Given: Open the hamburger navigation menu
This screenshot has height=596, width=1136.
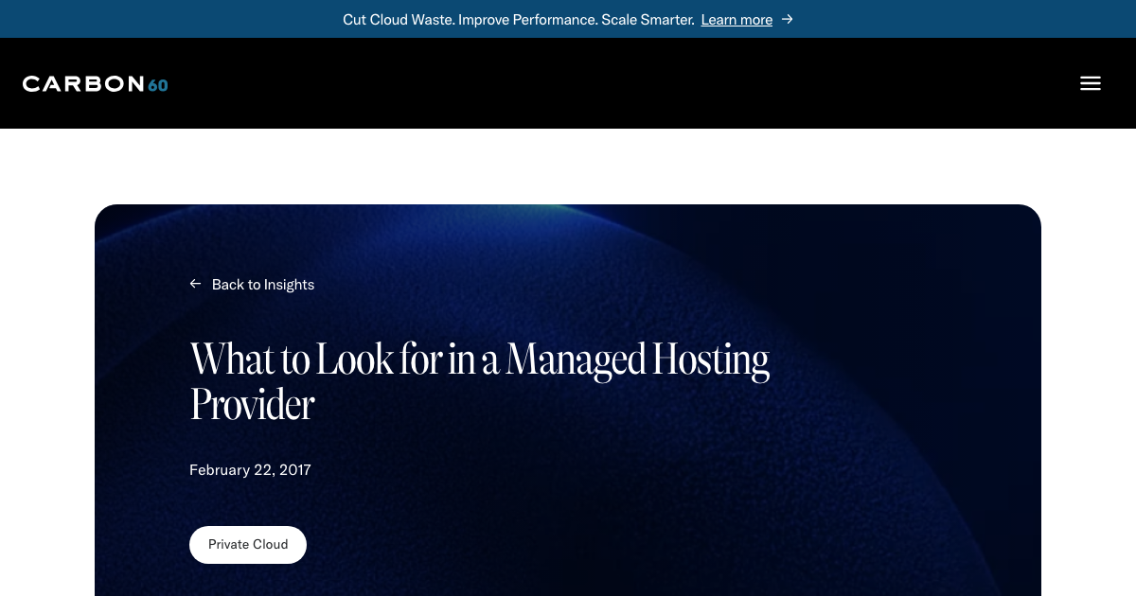Looking at the screenshot, I should pos(1091,83).
